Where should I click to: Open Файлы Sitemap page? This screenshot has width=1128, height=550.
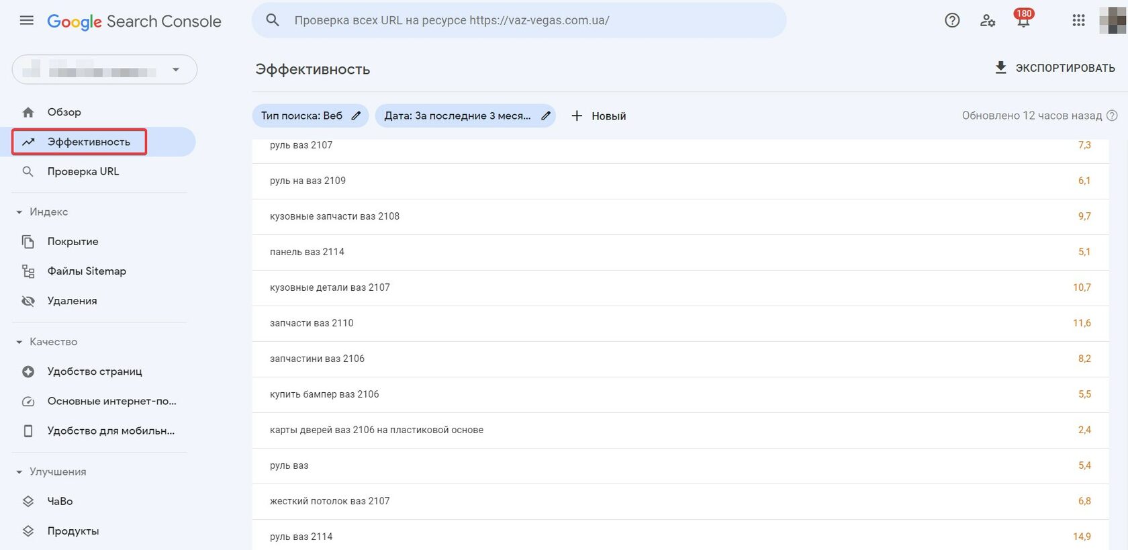(87, 271)
